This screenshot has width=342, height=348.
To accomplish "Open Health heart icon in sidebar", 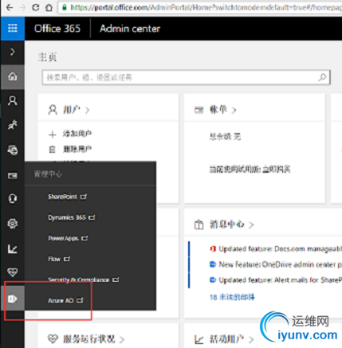I will [13, 272].
